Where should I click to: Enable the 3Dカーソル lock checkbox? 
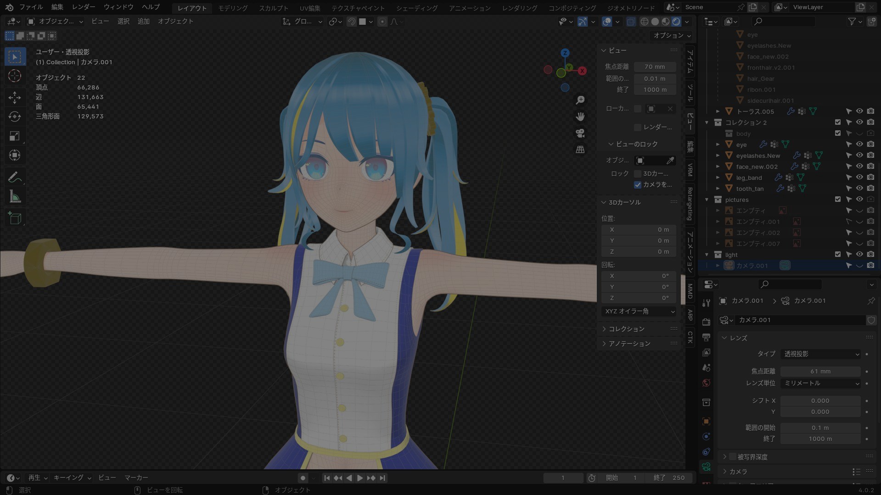[638, 174]
